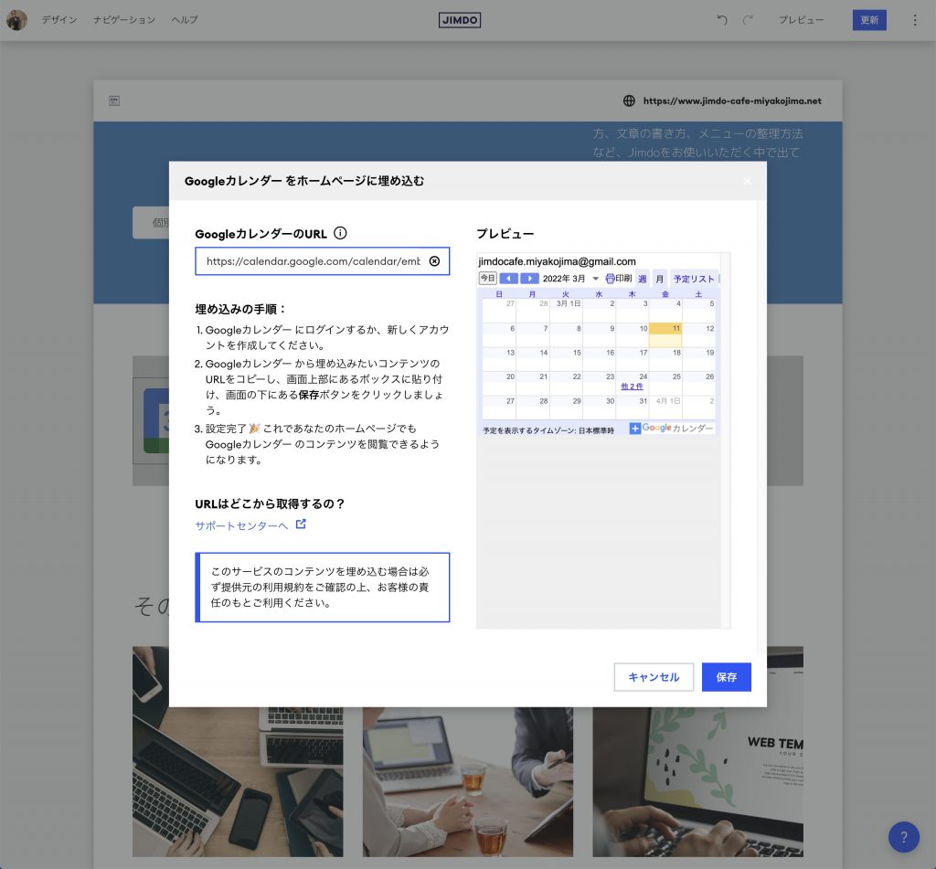This screenshot has width=936, height=869.
Task: Click the scrollbar in the calendar preview pane
Action: pyautogui.click(x=725, y=440)
